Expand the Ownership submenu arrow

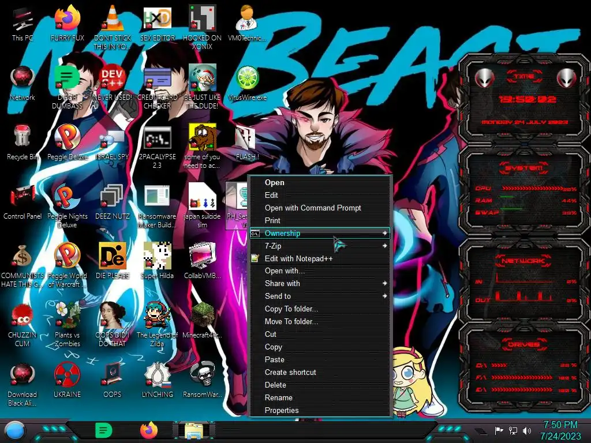(384, 233)
